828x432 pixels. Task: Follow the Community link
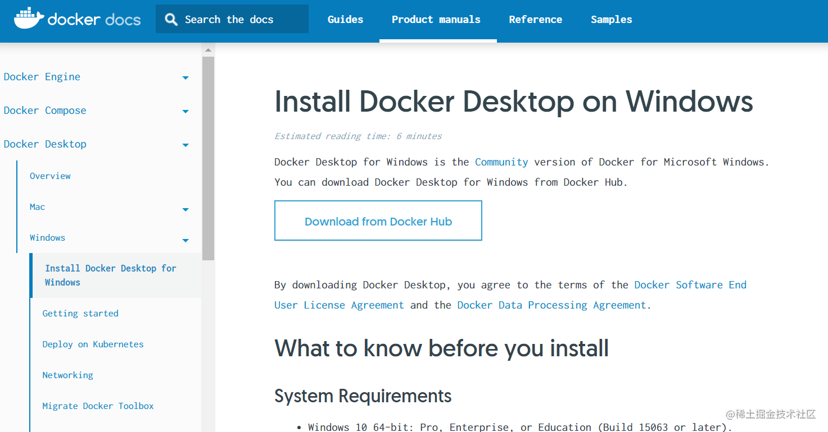coord(501,162)
